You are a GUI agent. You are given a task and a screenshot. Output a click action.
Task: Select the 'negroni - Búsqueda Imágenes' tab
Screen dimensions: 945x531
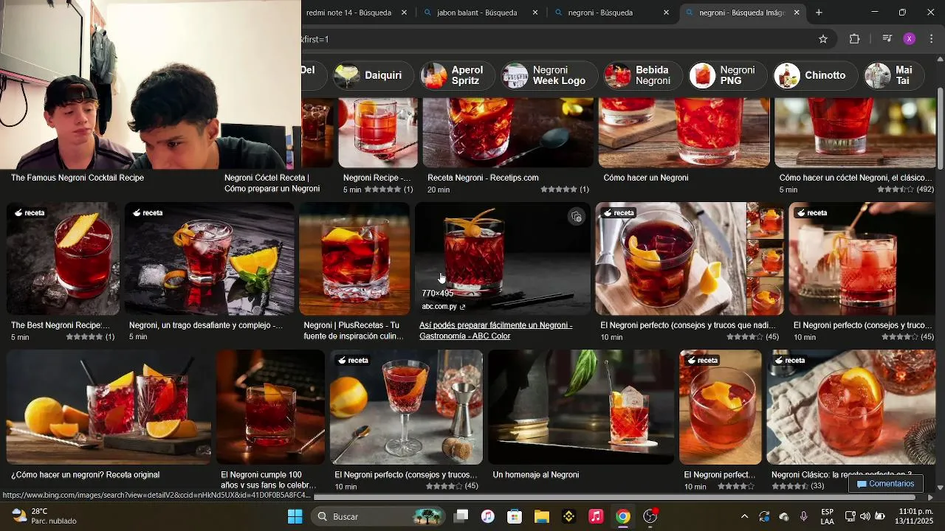[x=742, y=13]
